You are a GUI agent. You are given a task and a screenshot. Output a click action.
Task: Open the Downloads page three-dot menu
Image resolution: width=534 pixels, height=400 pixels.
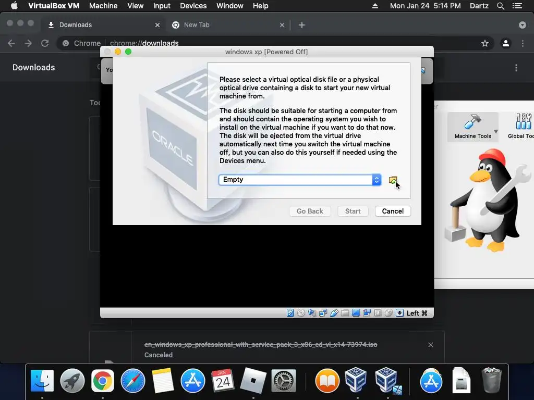tap(516, 68)
